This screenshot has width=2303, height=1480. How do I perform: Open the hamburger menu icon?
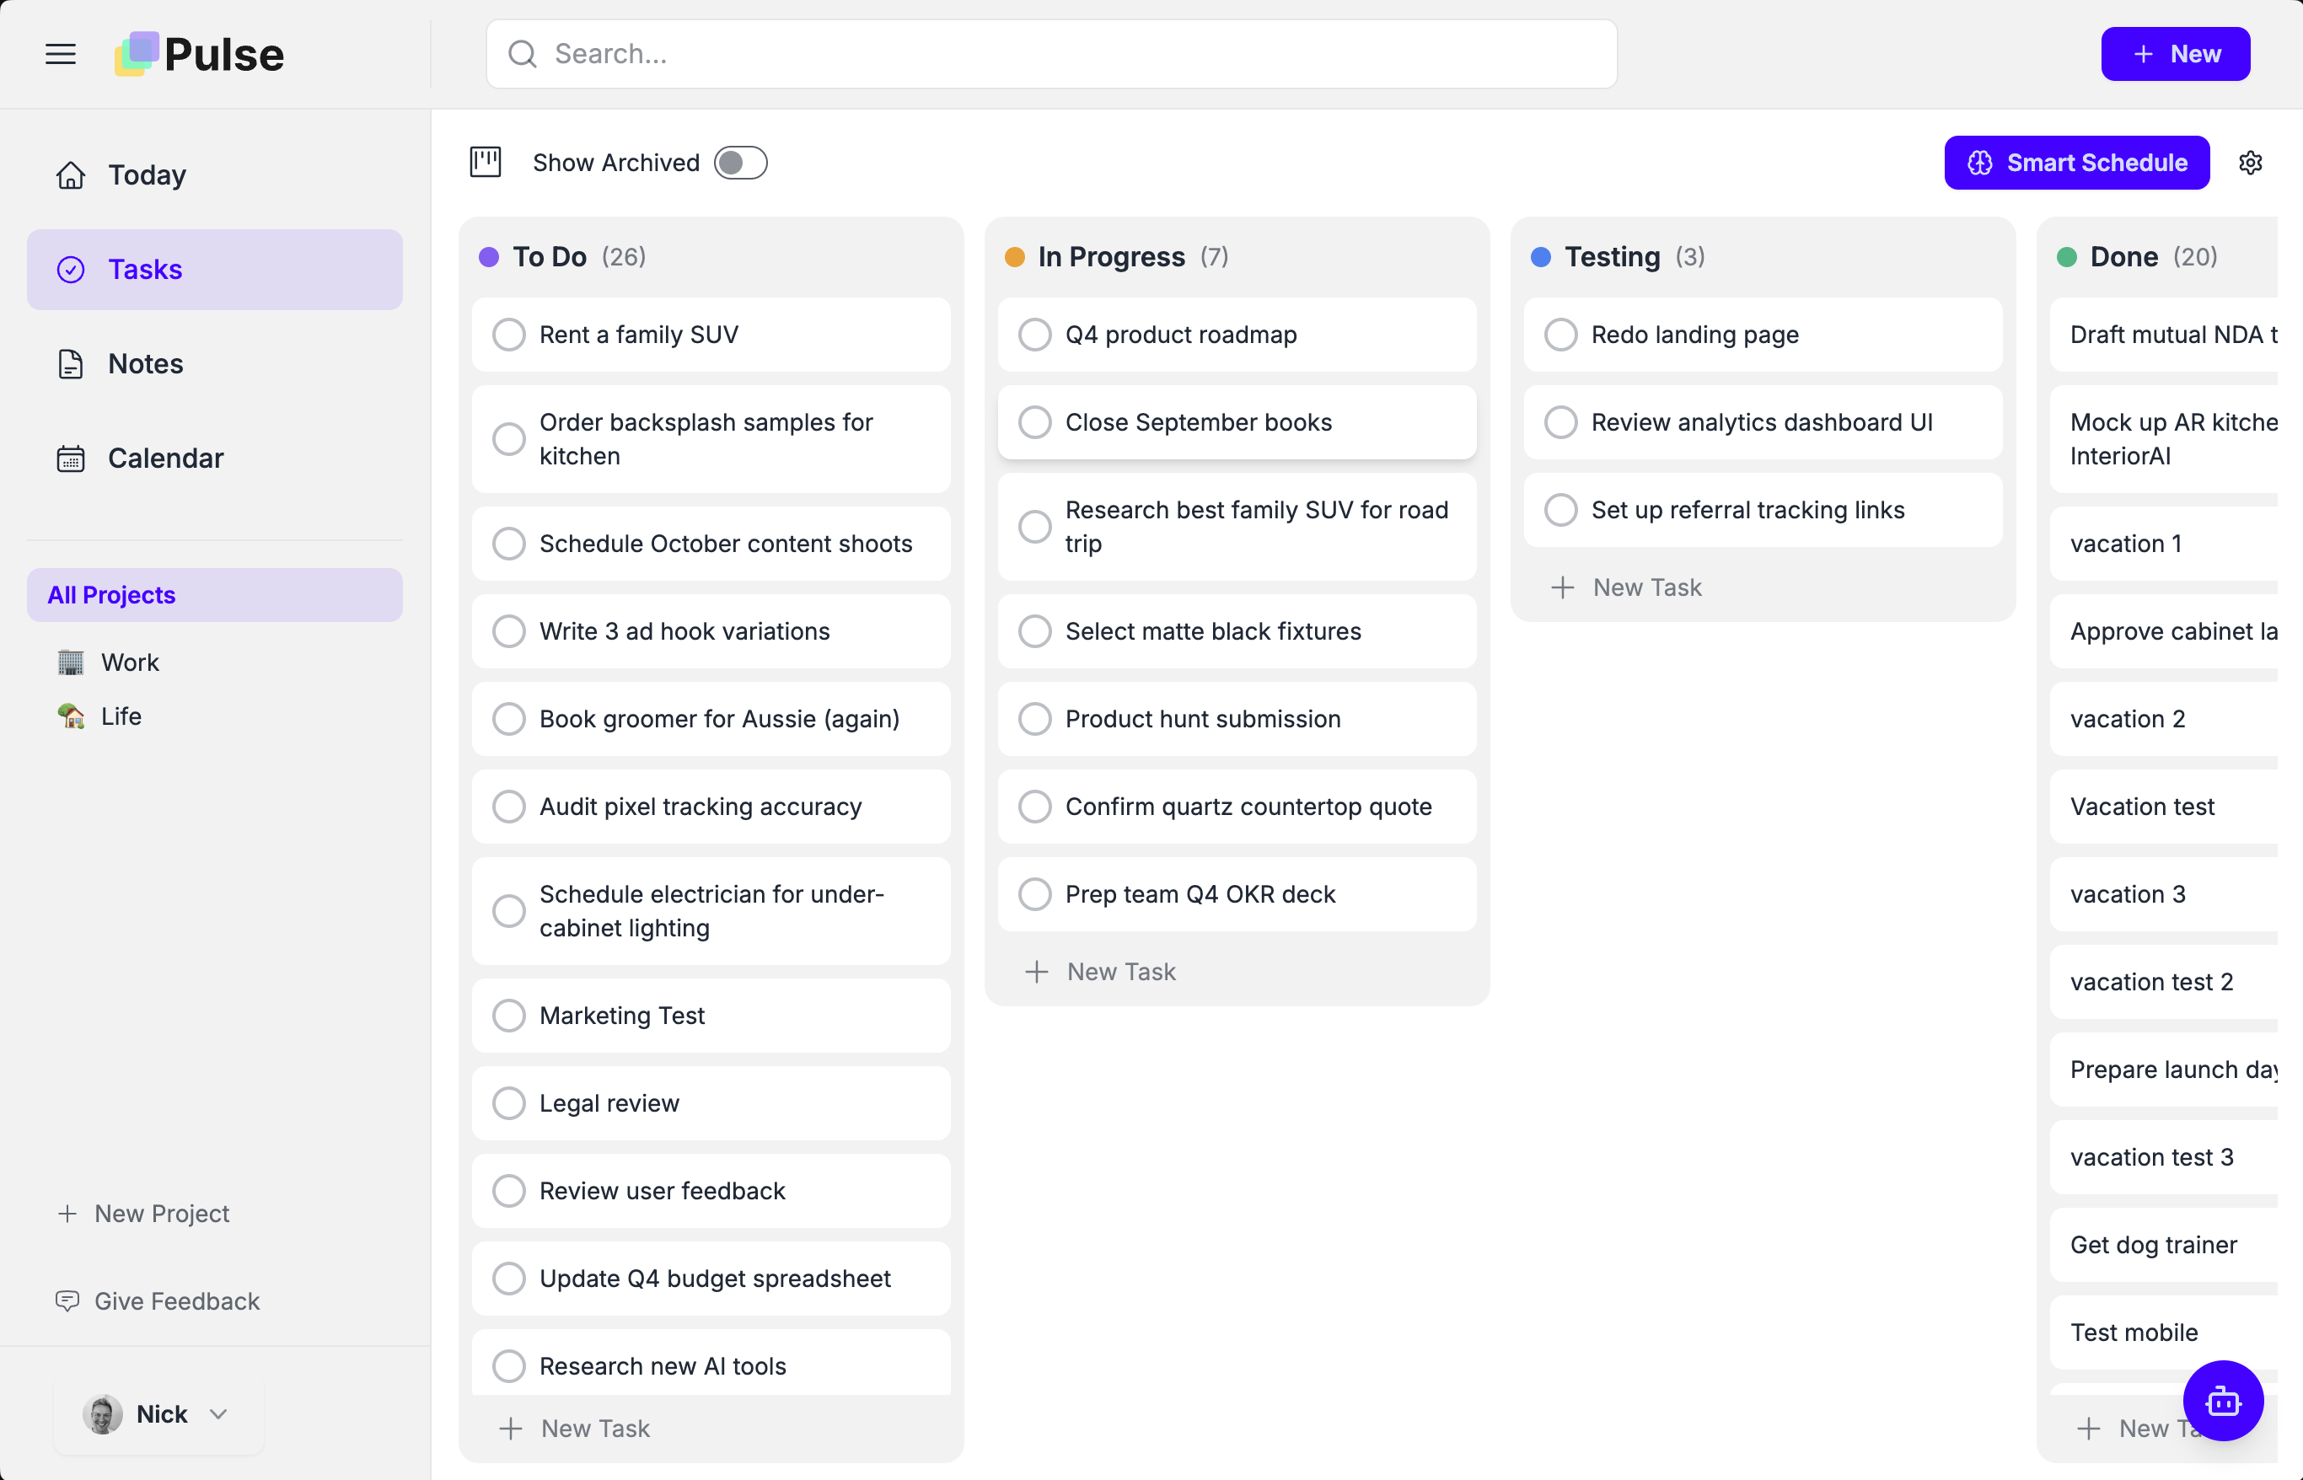click(61, 54)
